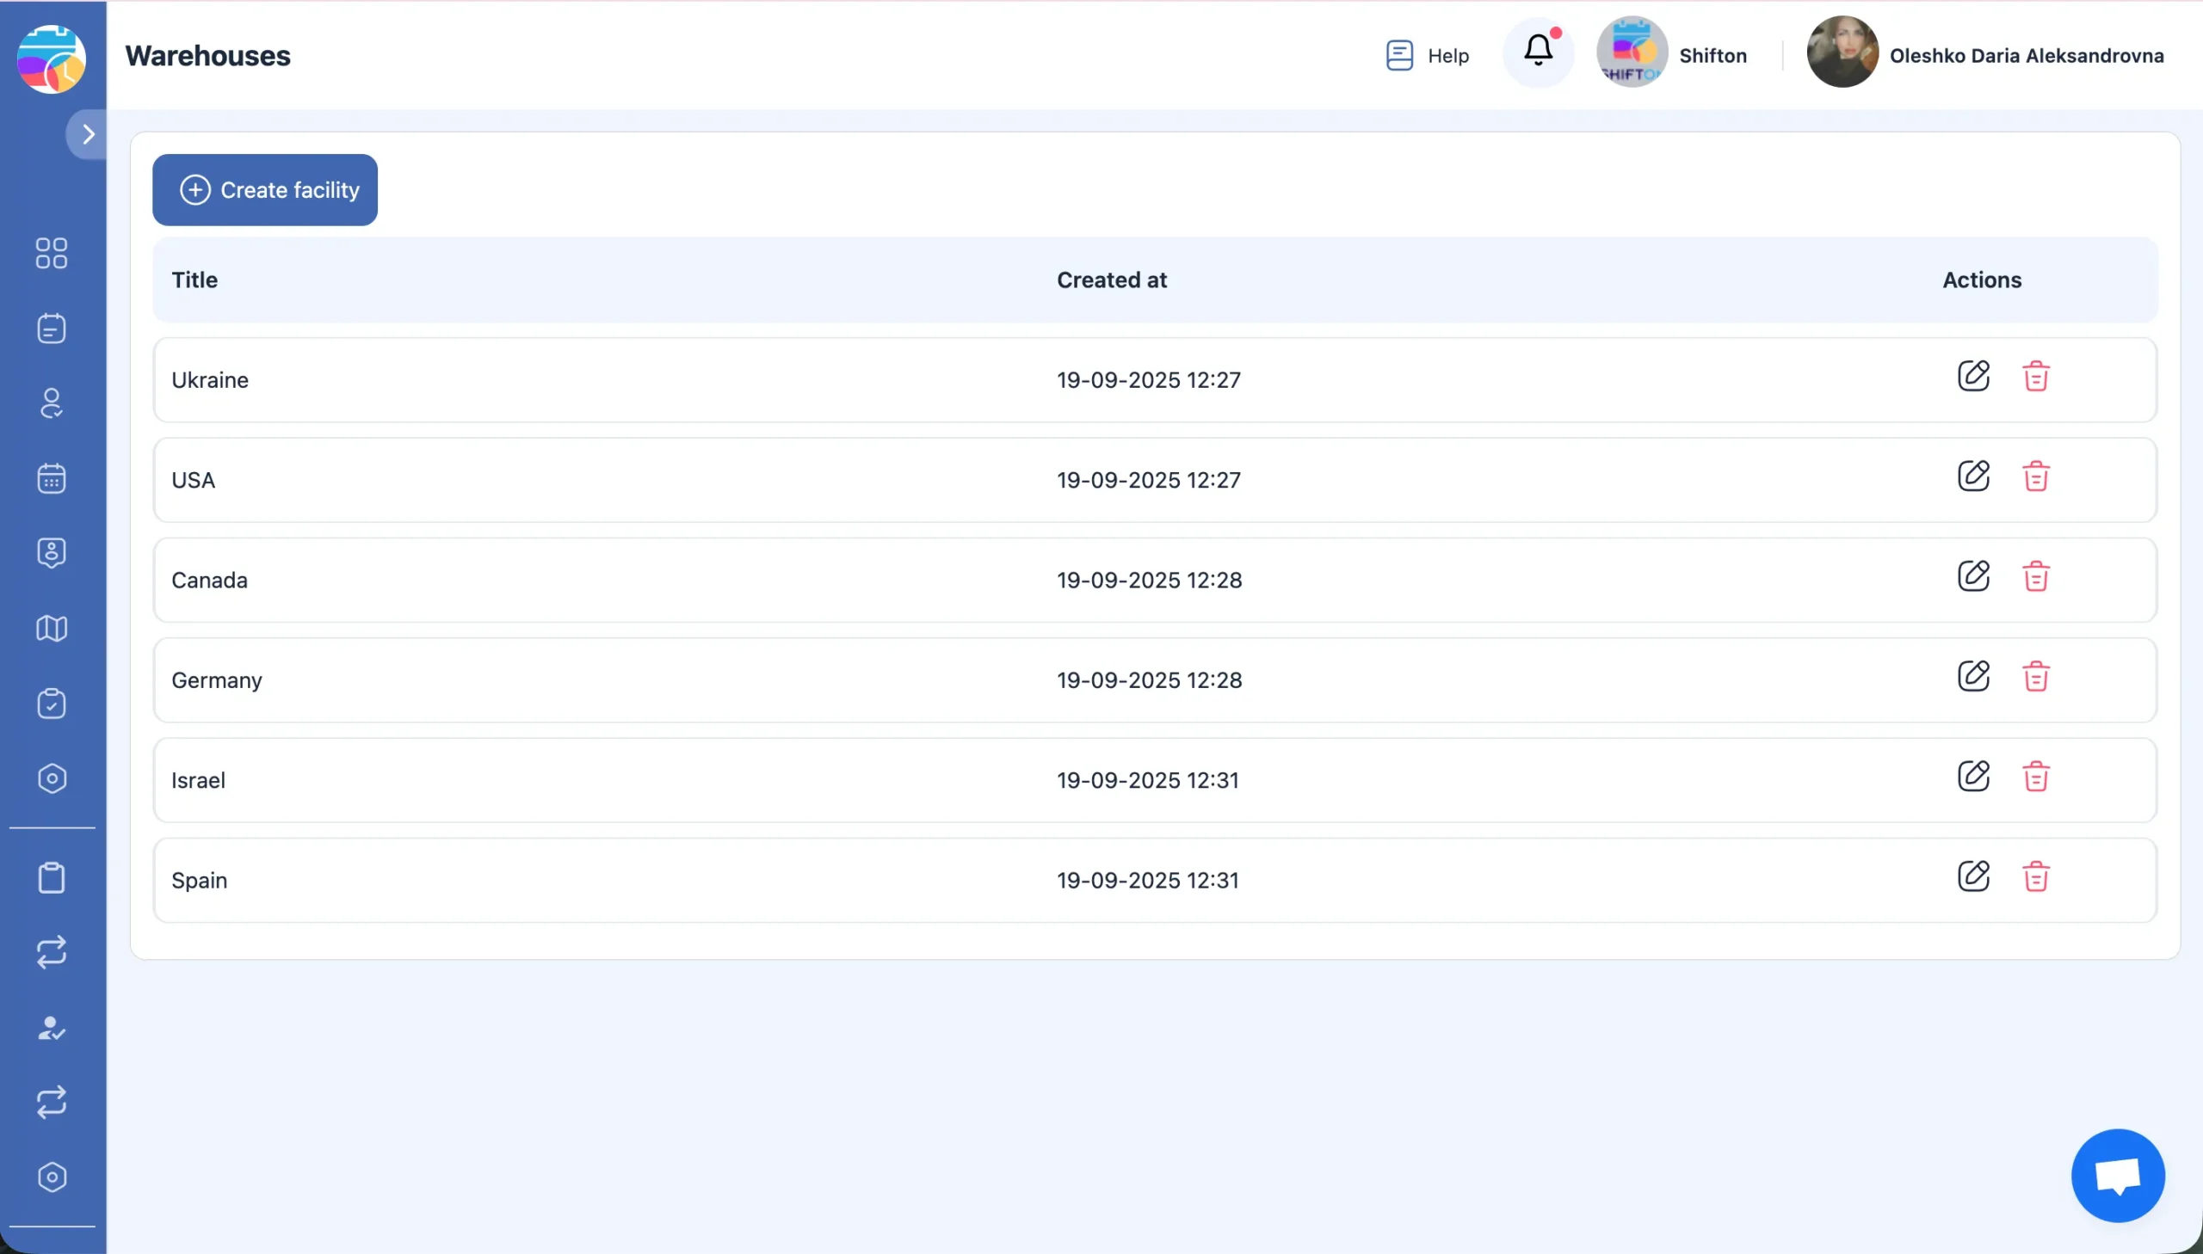Expand the sidebar with chevron arrow
Viewport: 2203px width, 1254px height.
tap(88, 134)
